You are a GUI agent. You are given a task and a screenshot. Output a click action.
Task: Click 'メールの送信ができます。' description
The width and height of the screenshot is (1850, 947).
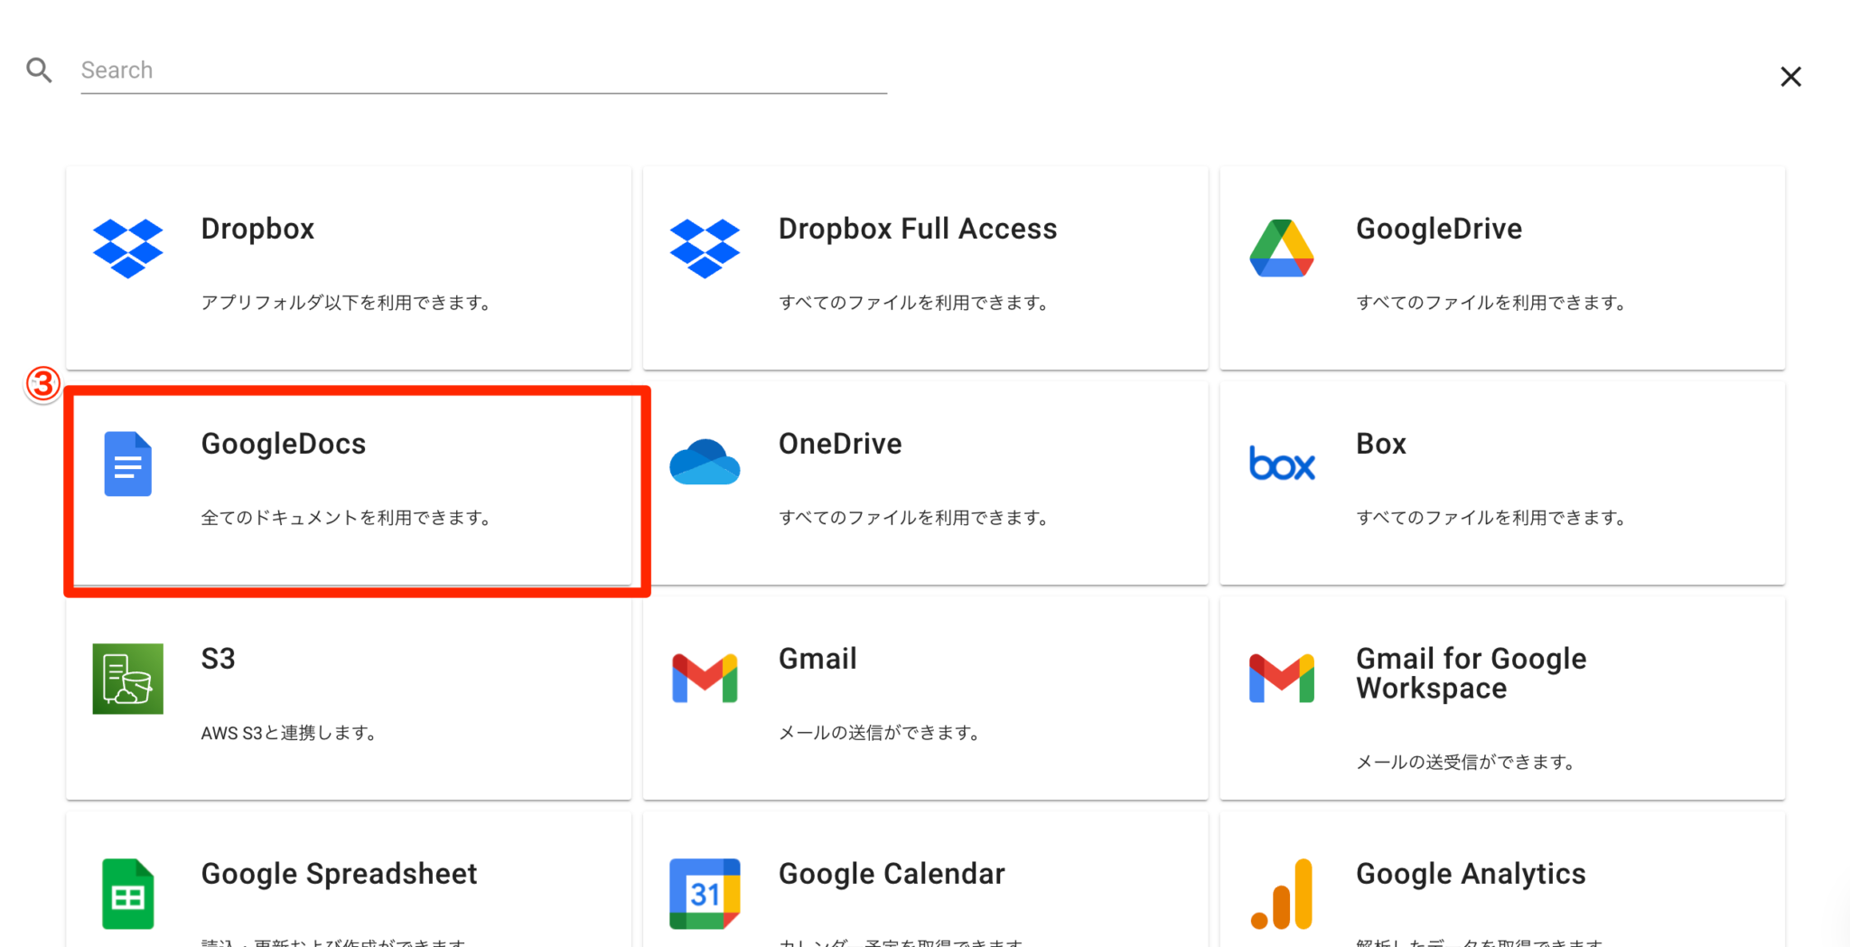click(x=881, y=733)
